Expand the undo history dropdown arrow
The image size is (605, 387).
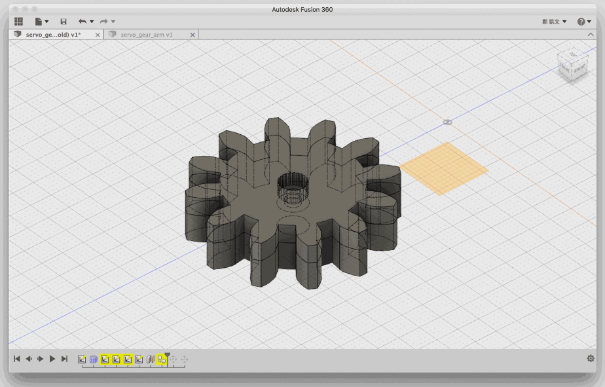(x=92, y=22)
